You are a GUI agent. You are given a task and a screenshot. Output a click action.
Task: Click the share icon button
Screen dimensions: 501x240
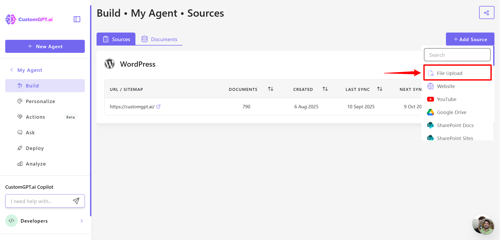pos(487,12)
